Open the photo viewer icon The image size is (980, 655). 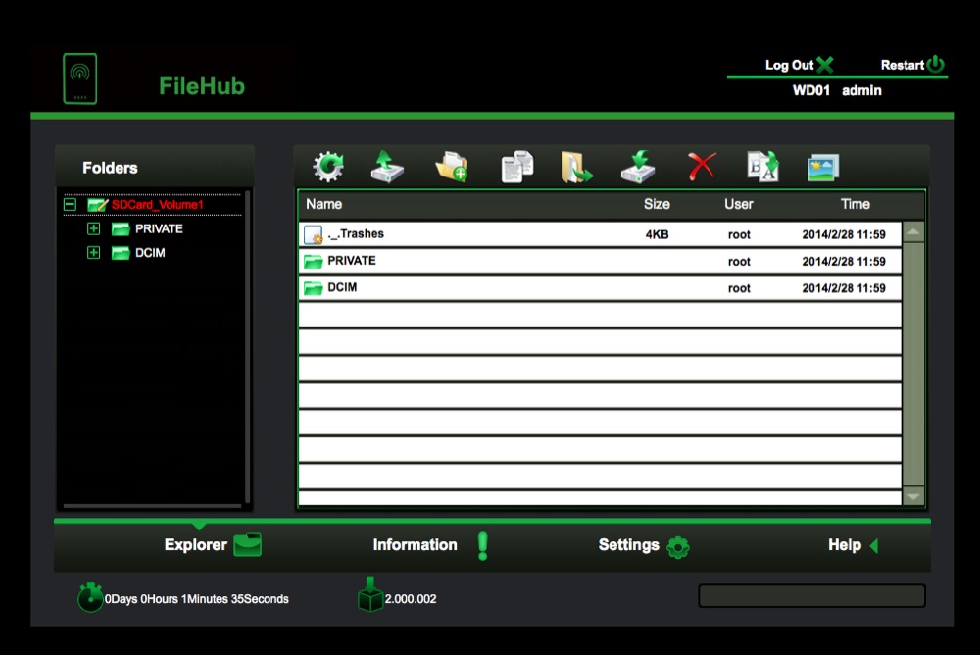(x=823, y=168)
